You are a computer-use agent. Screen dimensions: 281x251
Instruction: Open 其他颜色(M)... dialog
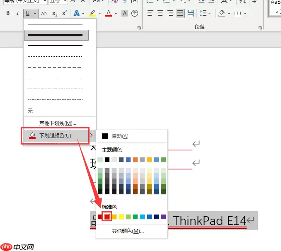tap(132, 231)
